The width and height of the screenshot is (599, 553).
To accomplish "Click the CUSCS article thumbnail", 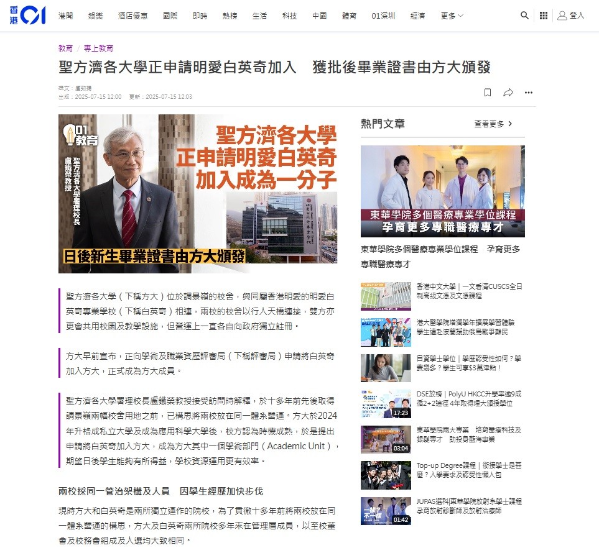I will [386, 296].
